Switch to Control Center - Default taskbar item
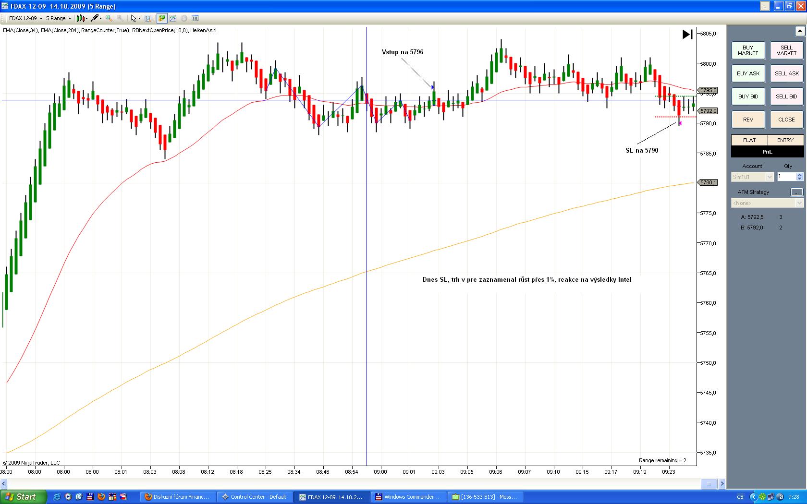Screen dimensions: 807x504 255,497
